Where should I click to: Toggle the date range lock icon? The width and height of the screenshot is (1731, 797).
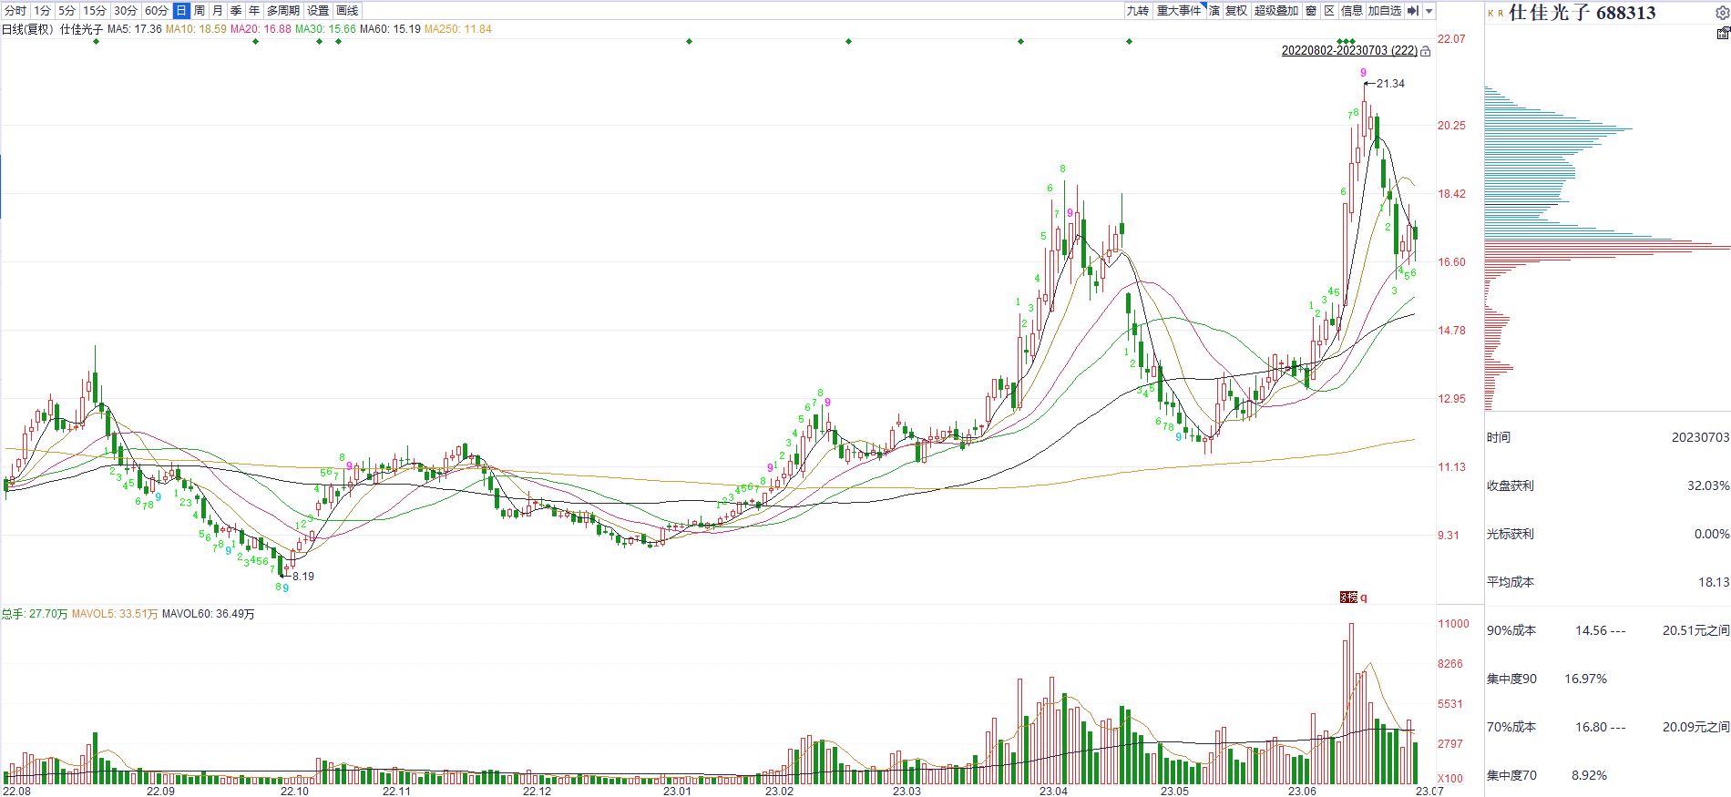pyautogui.click(x=1426, y=51)
